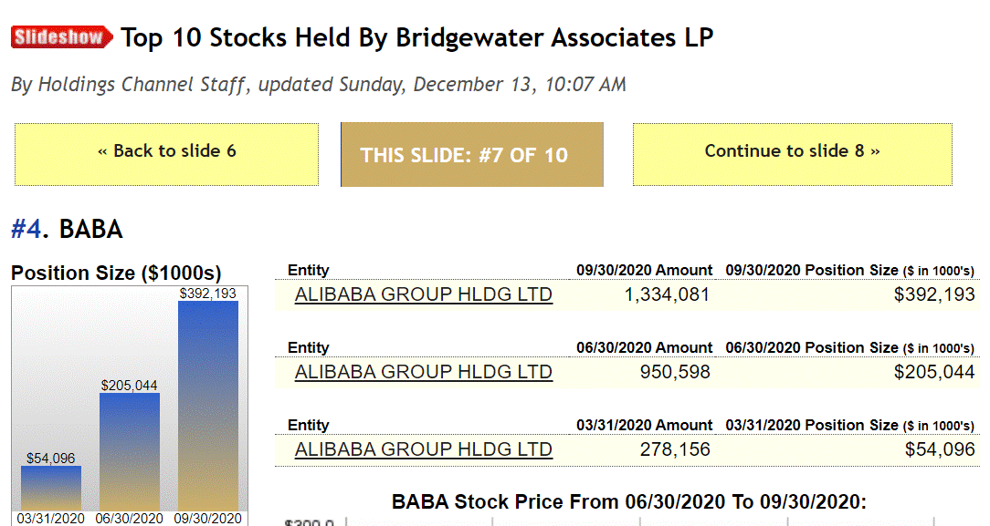Click the 'BABA Stock Price' chart heading
This screenshot has width=990, height=526.
(x=628, y=502)
